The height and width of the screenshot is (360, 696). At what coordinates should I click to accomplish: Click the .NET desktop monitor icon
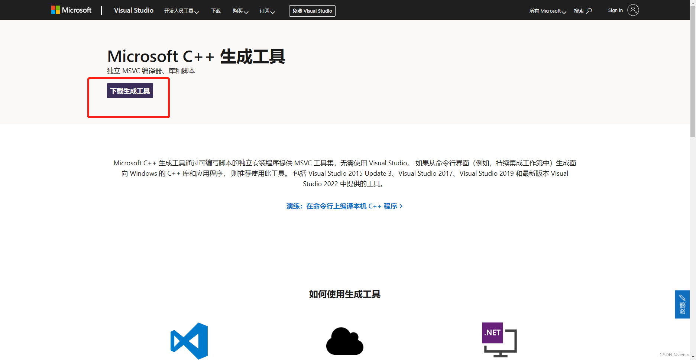(499, 340)
